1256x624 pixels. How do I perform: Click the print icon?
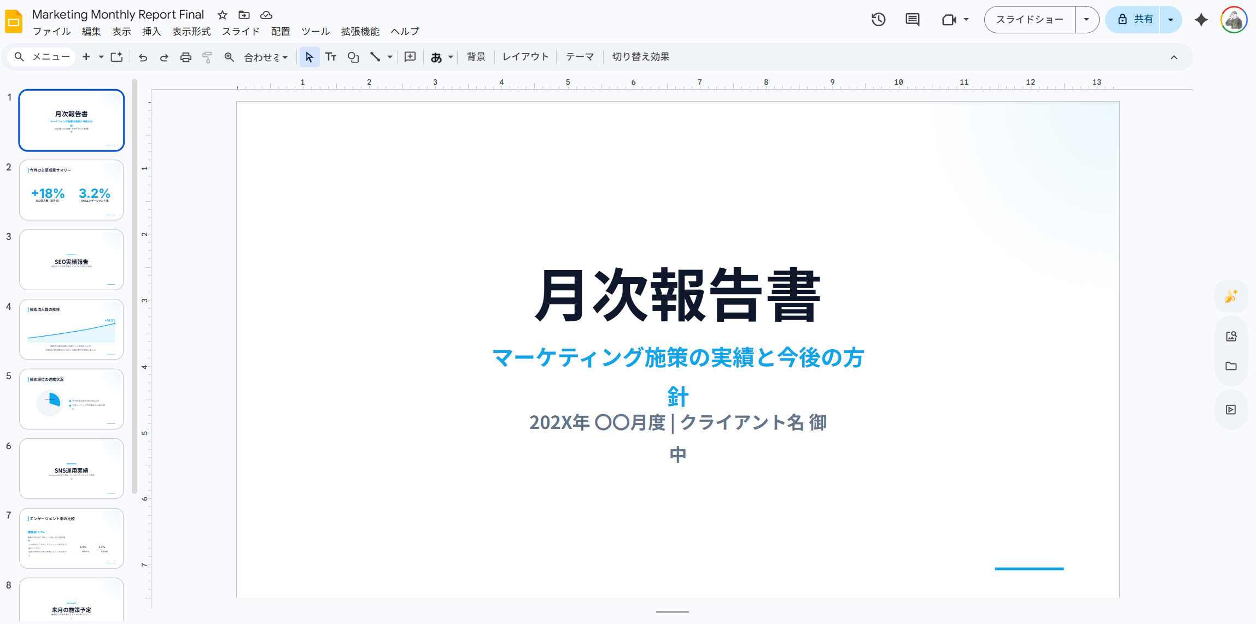point(185,56)
